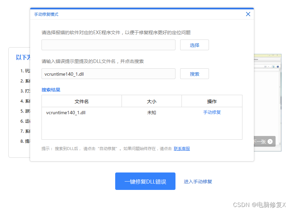Click the 大小 column header
Image resolution: width=291 pixels, height=211 pixels.
[152, 101]
